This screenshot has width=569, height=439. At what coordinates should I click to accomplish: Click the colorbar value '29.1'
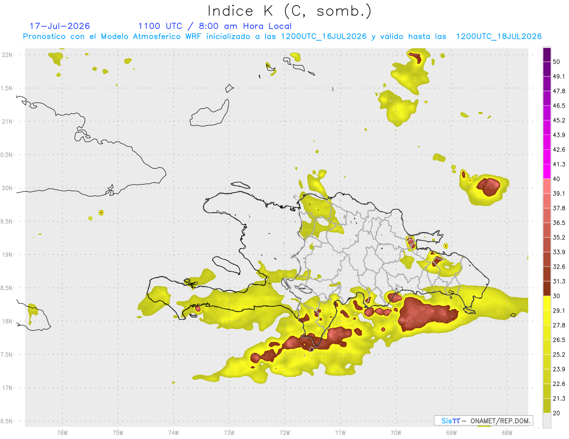coord(559,311)
